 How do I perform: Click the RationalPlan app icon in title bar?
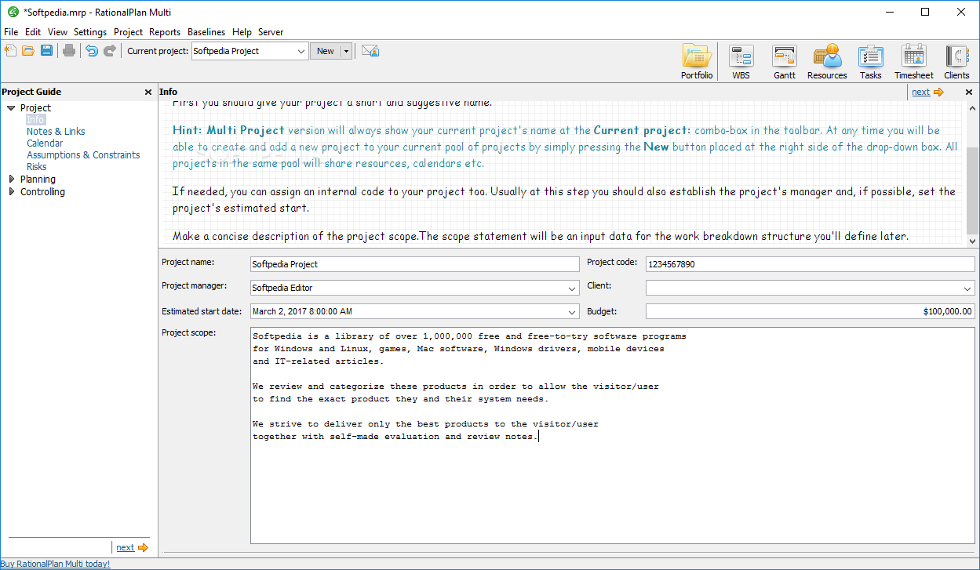tap(13, 12)
